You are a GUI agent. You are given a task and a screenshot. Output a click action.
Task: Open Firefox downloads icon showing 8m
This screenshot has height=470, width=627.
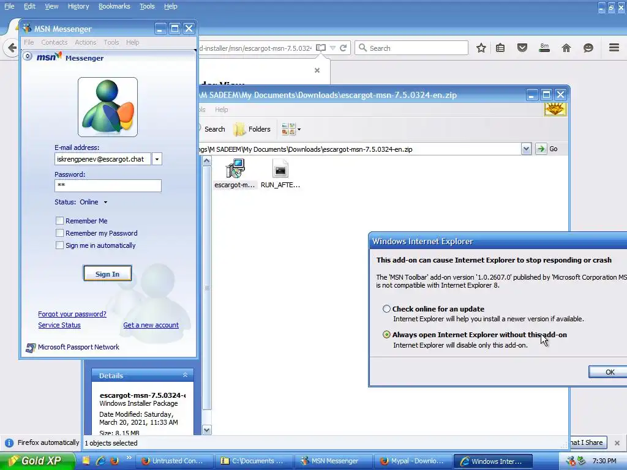tap(544, 48)
